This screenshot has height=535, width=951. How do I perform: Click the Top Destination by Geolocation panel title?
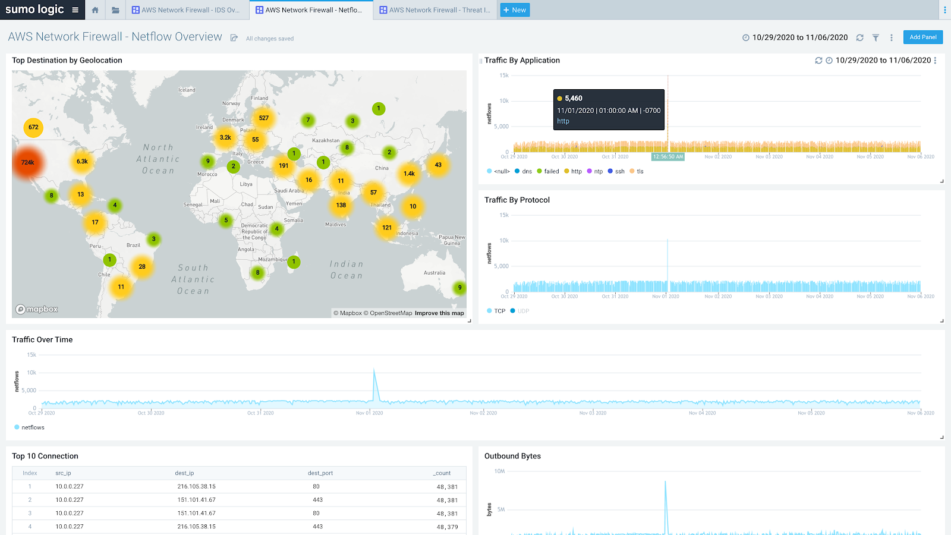point(67,61)
